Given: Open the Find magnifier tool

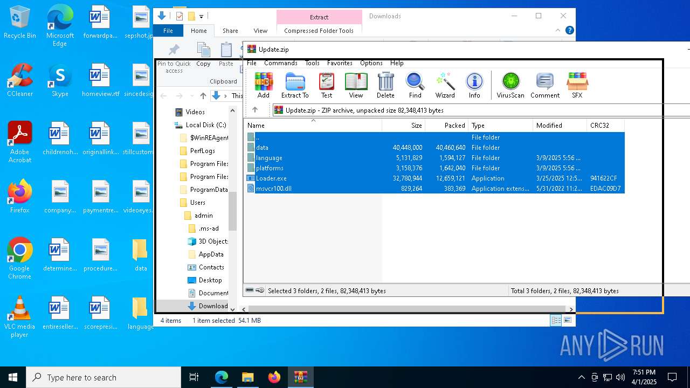Looking at the screenshot, I should (x=415, y=85).
